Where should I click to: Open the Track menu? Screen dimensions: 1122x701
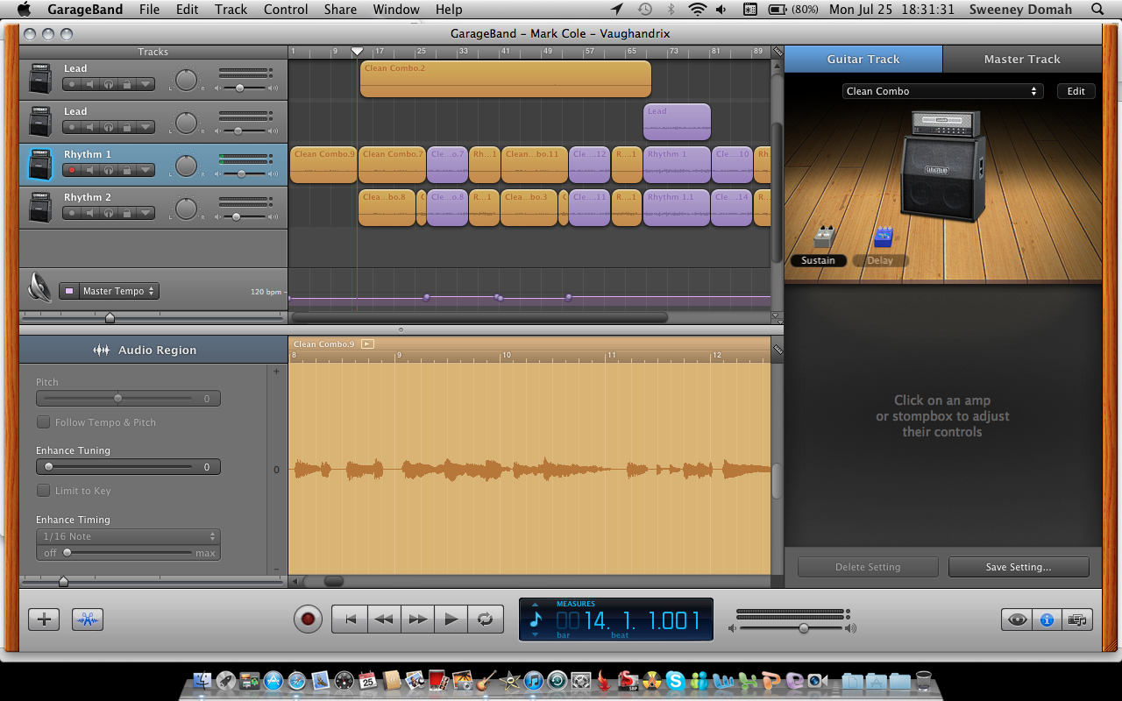[x=231, y=10]
